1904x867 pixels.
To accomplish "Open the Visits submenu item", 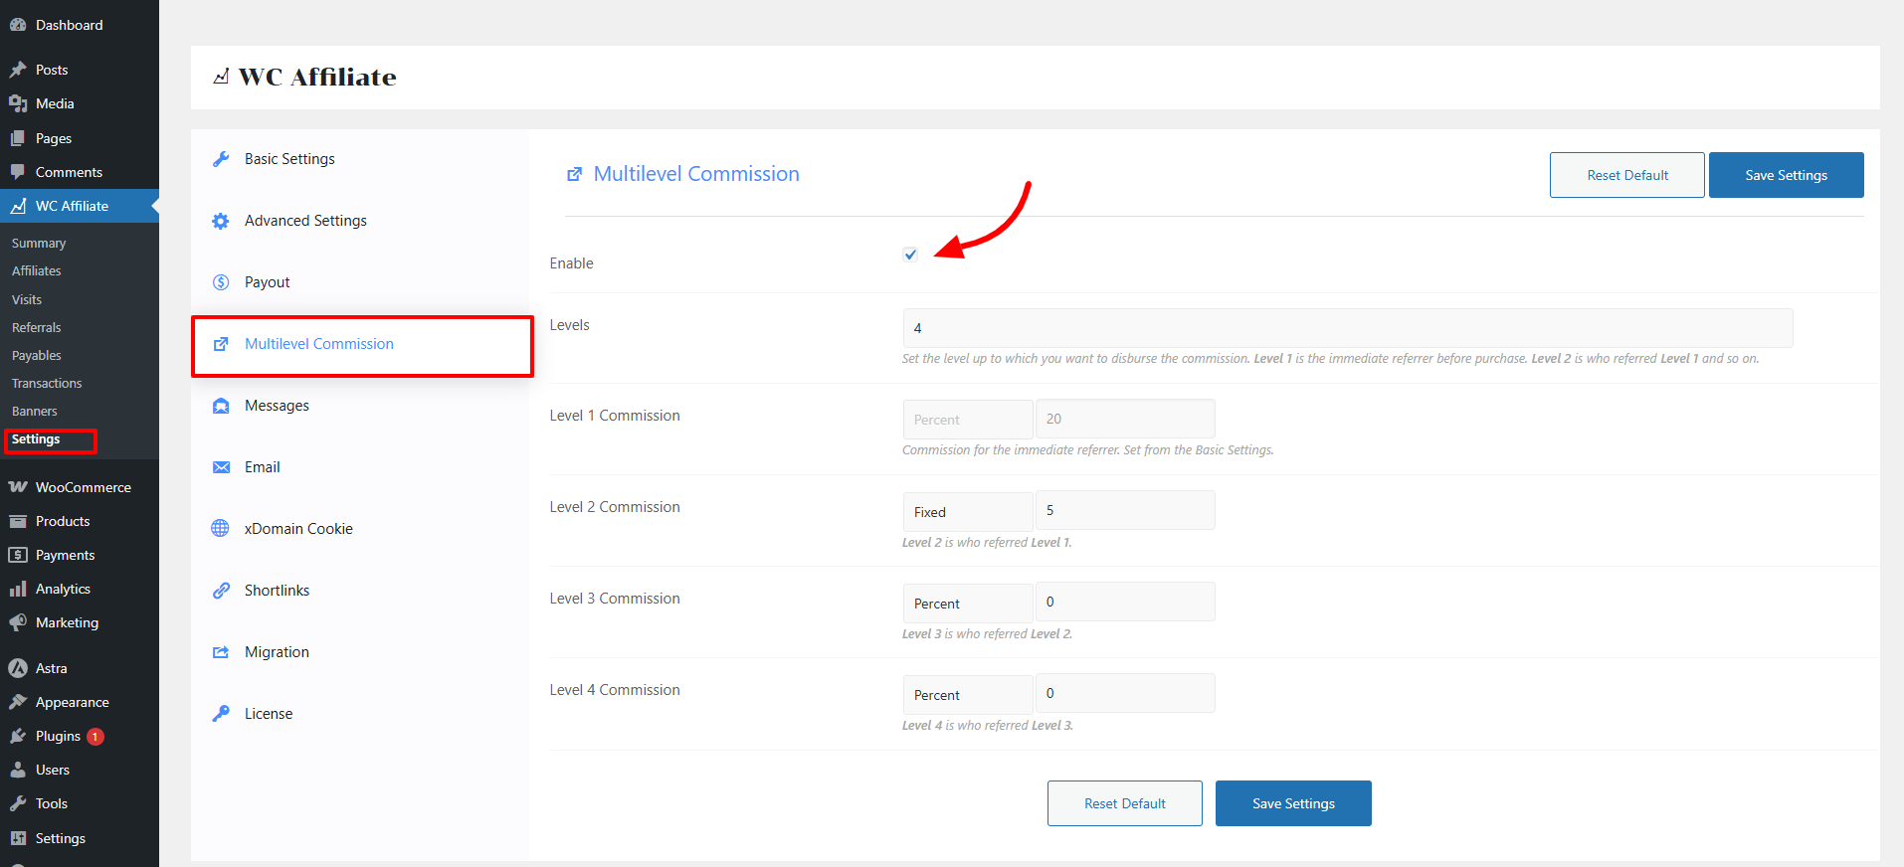I will click(x=27, y=299).
